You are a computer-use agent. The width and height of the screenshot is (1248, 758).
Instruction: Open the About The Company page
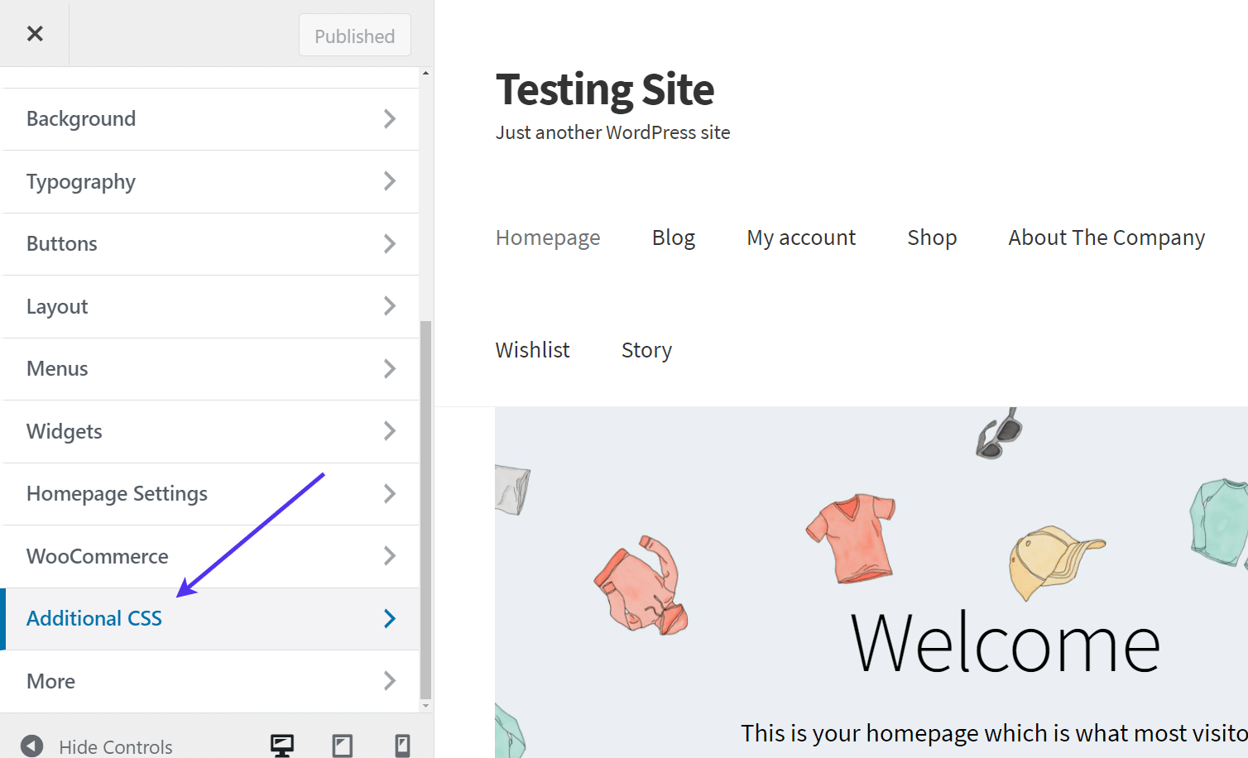click(1106, 237)
